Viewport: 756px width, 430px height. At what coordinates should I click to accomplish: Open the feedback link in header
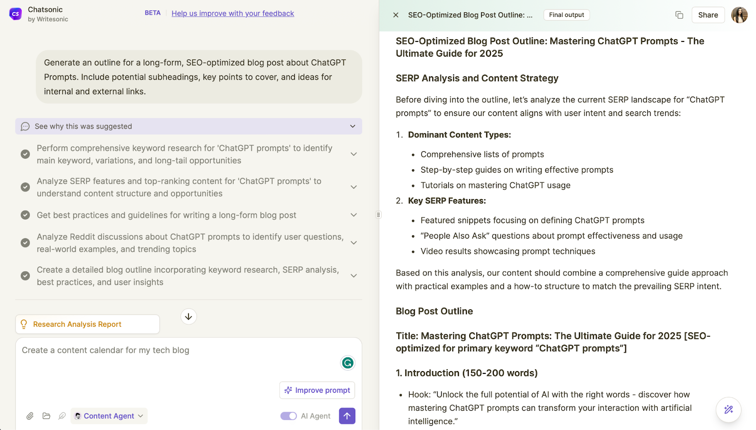[232, 13]
